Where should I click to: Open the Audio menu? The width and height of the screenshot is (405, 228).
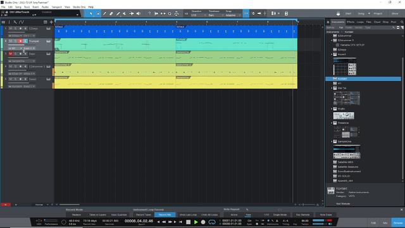pos(45,7)
